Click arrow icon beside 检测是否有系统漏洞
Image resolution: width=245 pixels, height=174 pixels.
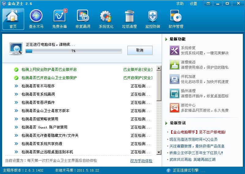pos(16,94)
